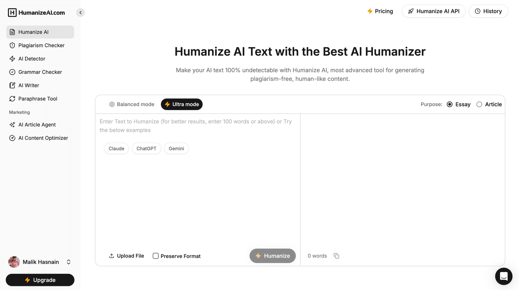Open the Plagiarism Checker tool
Image resolution: width=519 pixels, height=290 pixels.
coord(41,45)
